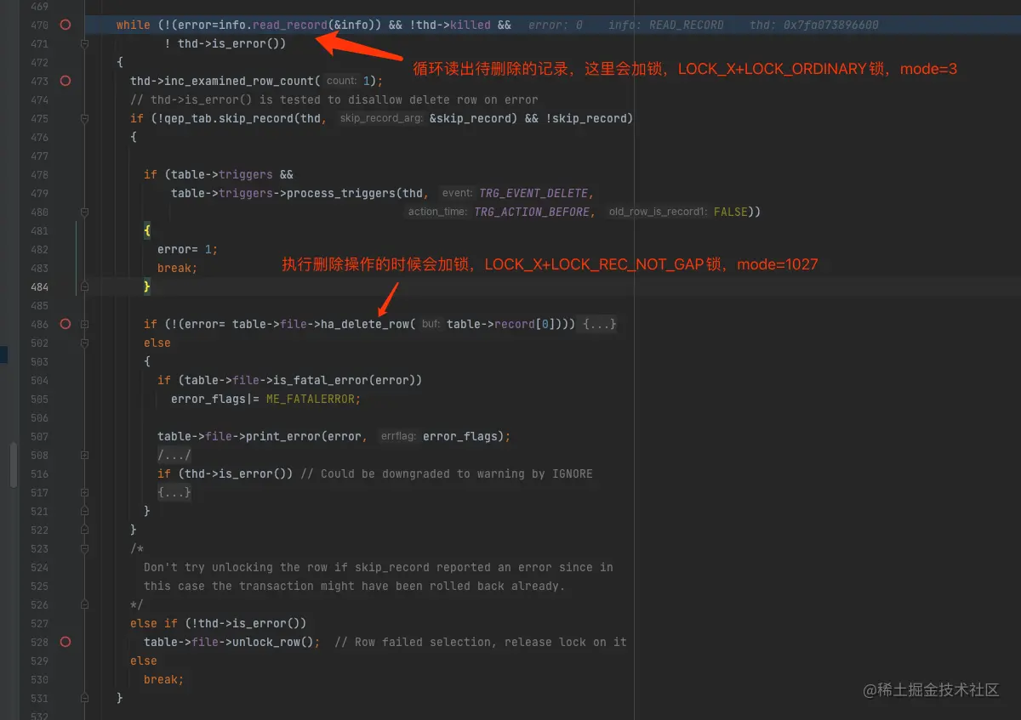Click the break statement on line 530

pos(164,679)
